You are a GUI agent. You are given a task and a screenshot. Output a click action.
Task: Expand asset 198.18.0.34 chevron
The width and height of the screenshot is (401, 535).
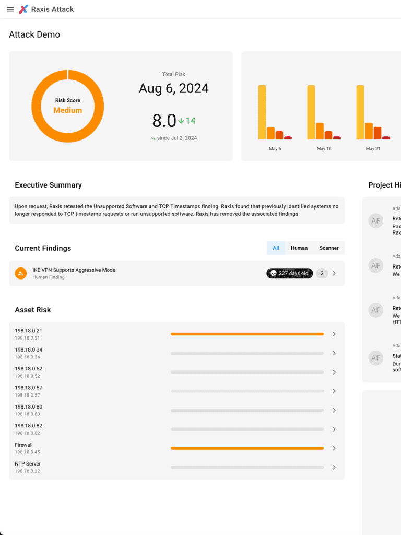tap(334, 353)
